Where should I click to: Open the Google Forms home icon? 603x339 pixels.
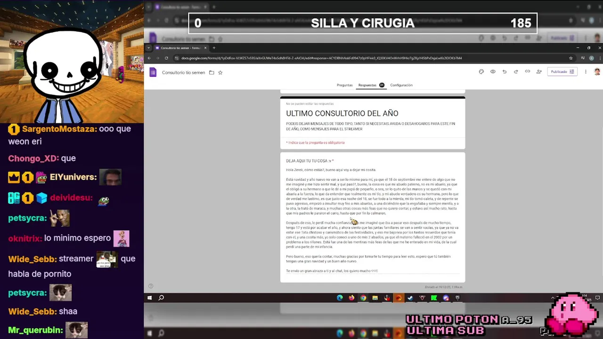point(153,72)
